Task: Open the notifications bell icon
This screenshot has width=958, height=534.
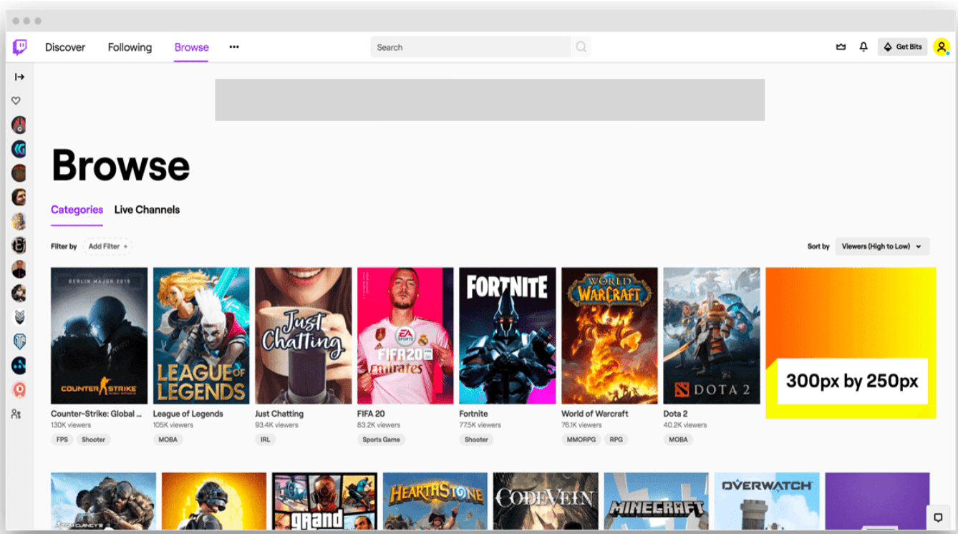Action: pos(863,47)
